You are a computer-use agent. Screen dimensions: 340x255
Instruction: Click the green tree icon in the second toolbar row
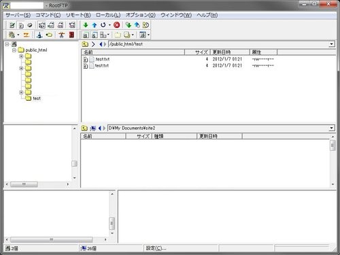coord(12,35)
